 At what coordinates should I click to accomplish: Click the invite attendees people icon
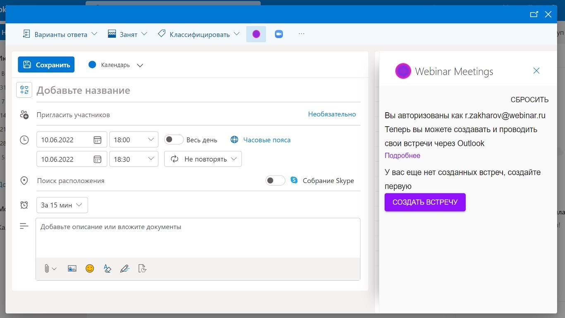click(24, 115)
